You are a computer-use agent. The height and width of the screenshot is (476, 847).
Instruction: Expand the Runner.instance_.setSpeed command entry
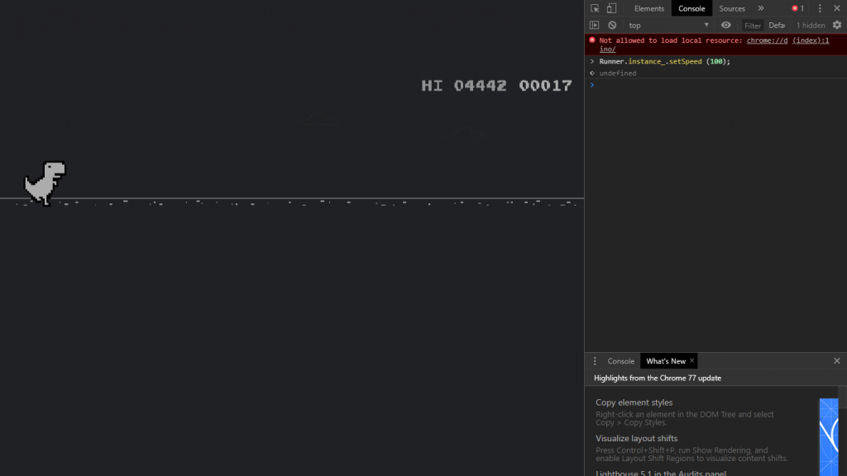tap(592, 61)
